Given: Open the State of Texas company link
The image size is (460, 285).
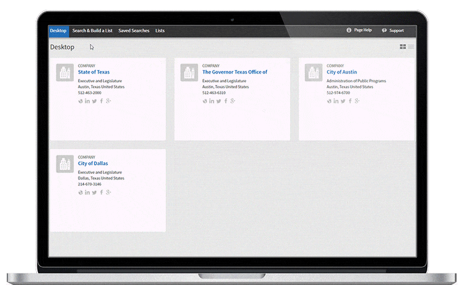Looking at the screenshot, I should pyautogui.click(x=94, y=72).
